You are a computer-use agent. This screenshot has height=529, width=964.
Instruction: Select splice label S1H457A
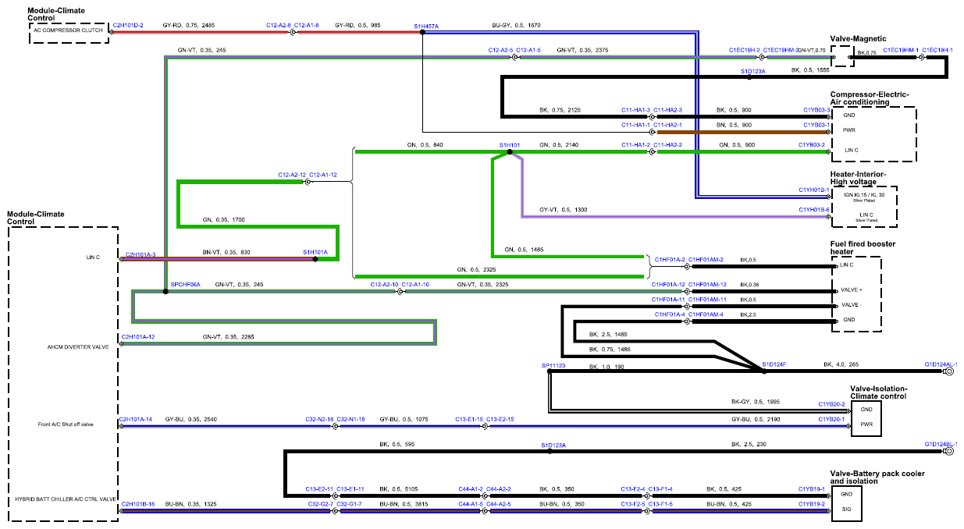[426, 26]
